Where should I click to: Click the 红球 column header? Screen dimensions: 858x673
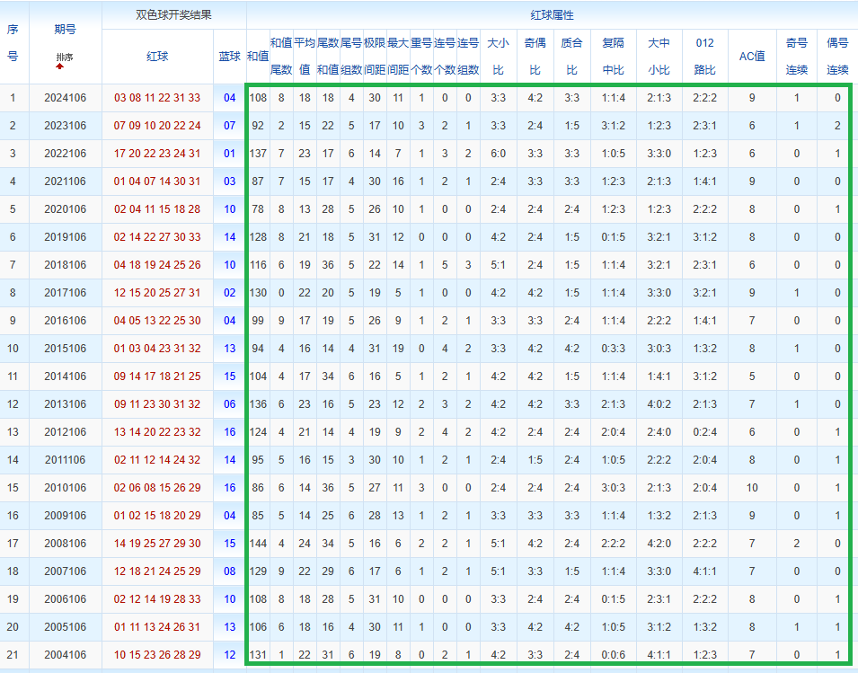pyautogui.click(x=157, y=56)
